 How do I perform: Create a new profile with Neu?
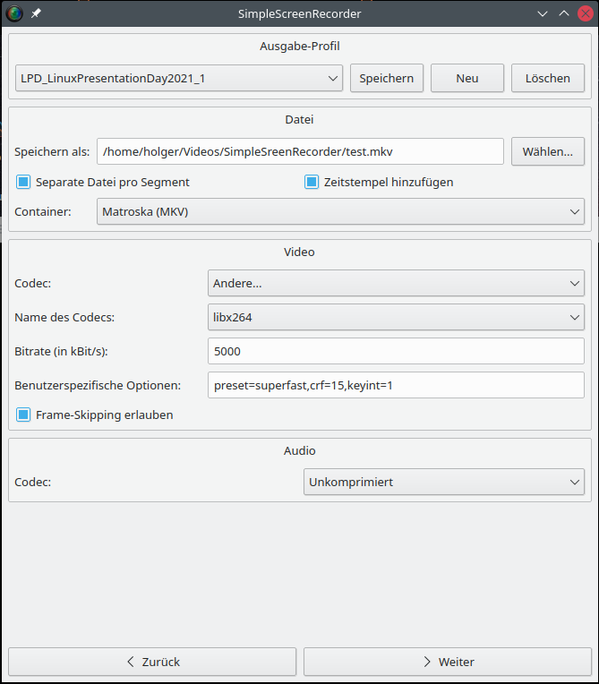point(466,78)
